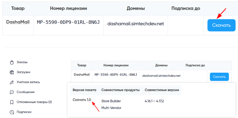Click the Скачать 1.0 package link

[x=82, y=100]
